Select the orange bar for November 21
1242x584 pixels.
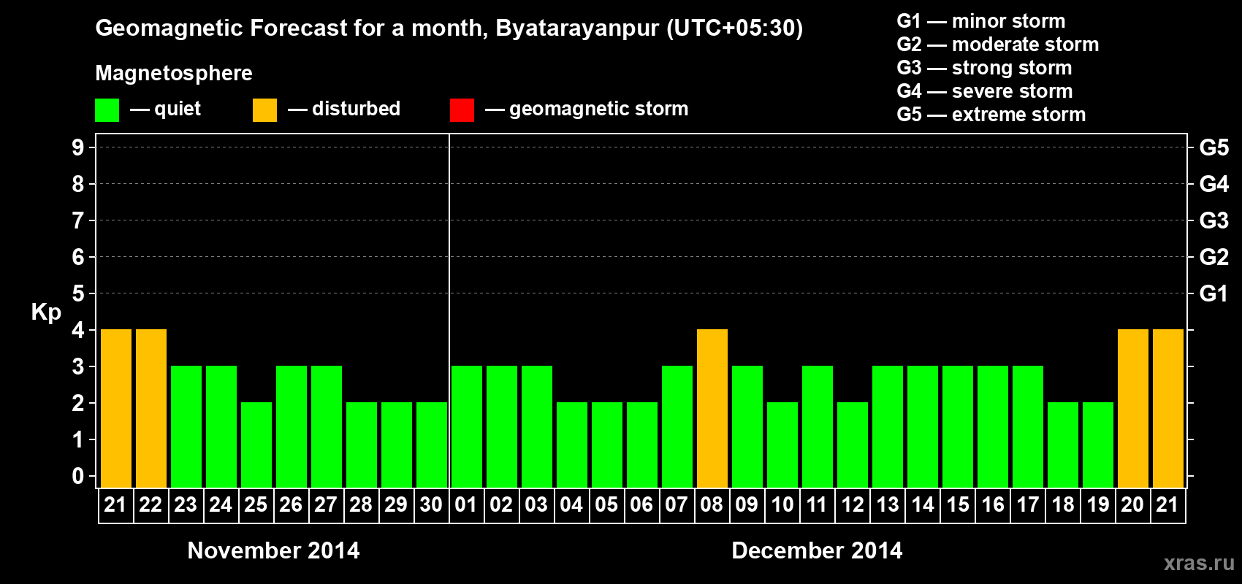click(x=116, y=409)
